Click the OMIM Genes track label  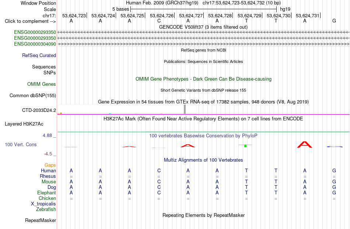tap(42, 84)
